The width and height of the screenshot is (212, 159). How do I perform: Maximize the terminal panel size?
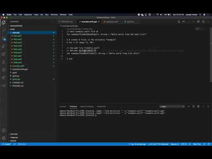pos(203,106)
